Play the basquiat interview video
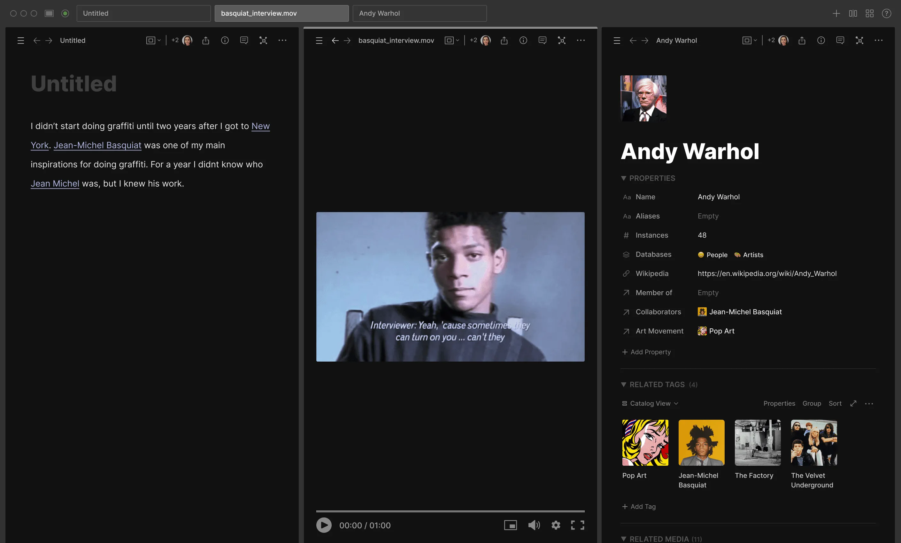This screenshot has height=543, width=901. click(324, 525)
